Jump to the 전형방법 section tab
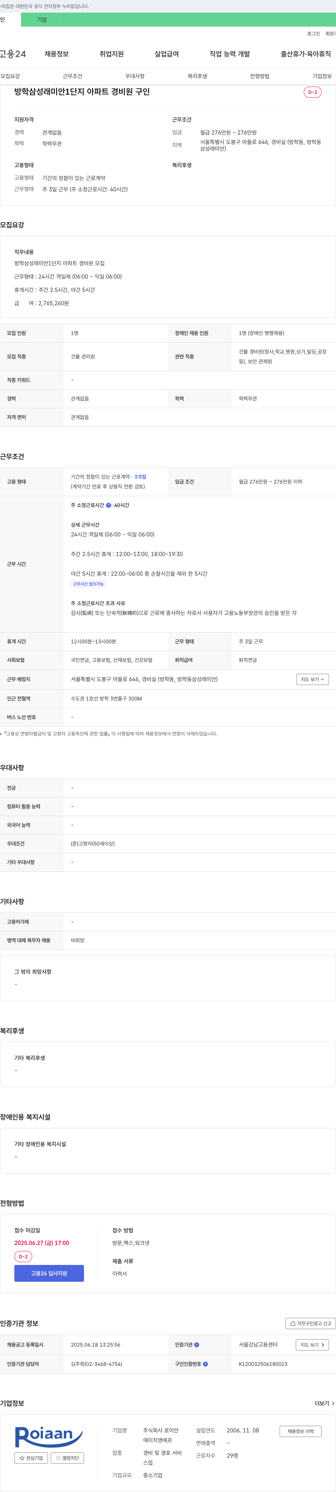 [x=260, y=76]
